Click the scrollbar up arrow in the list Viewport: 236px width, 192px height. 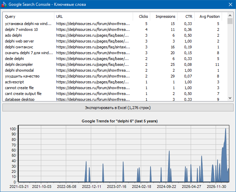230,15
